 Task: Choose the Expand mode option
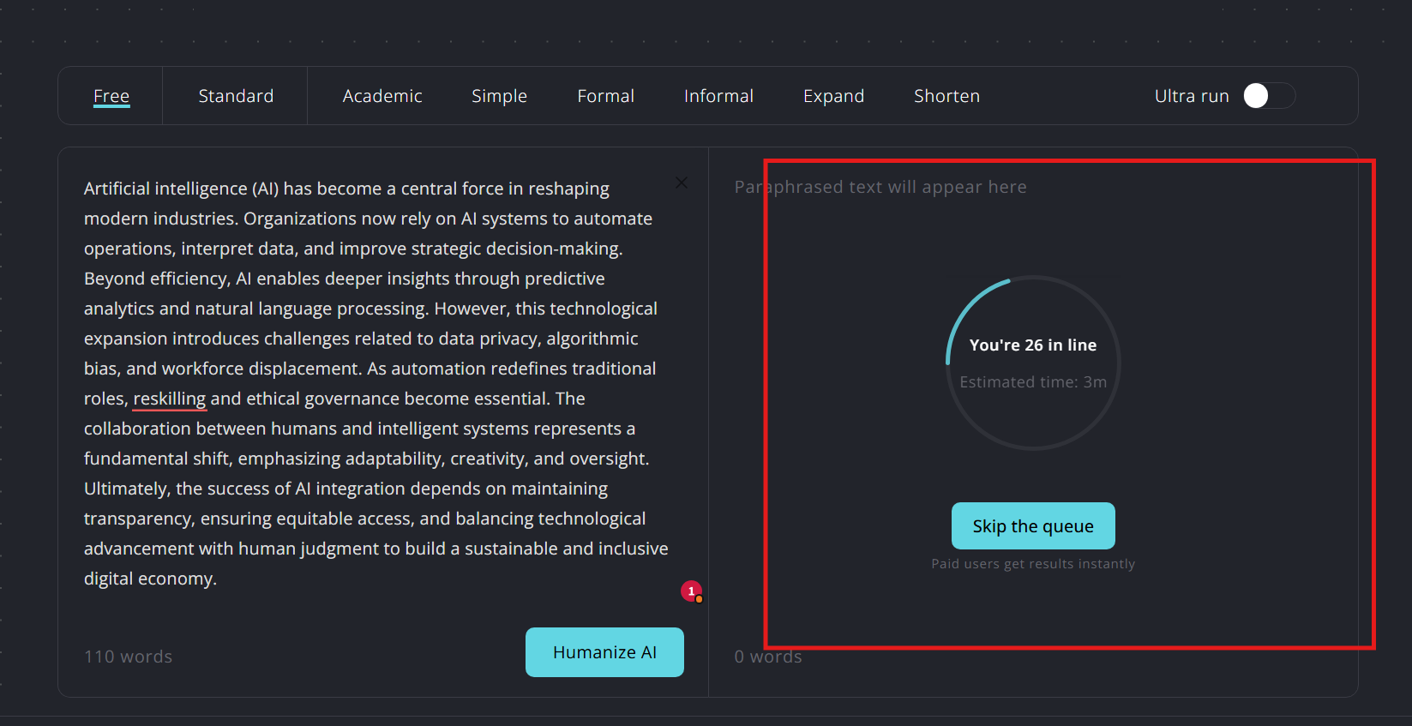coord(833,96)
